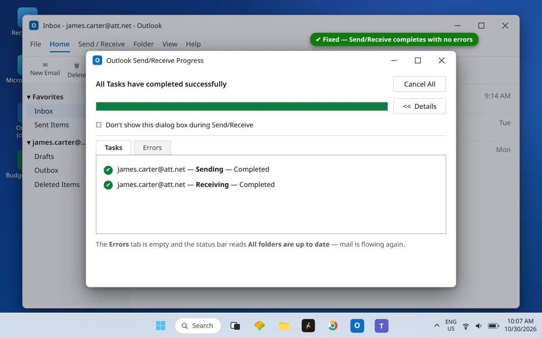
Task: Open Task View from the taskbar
Action: coord(235,325)
